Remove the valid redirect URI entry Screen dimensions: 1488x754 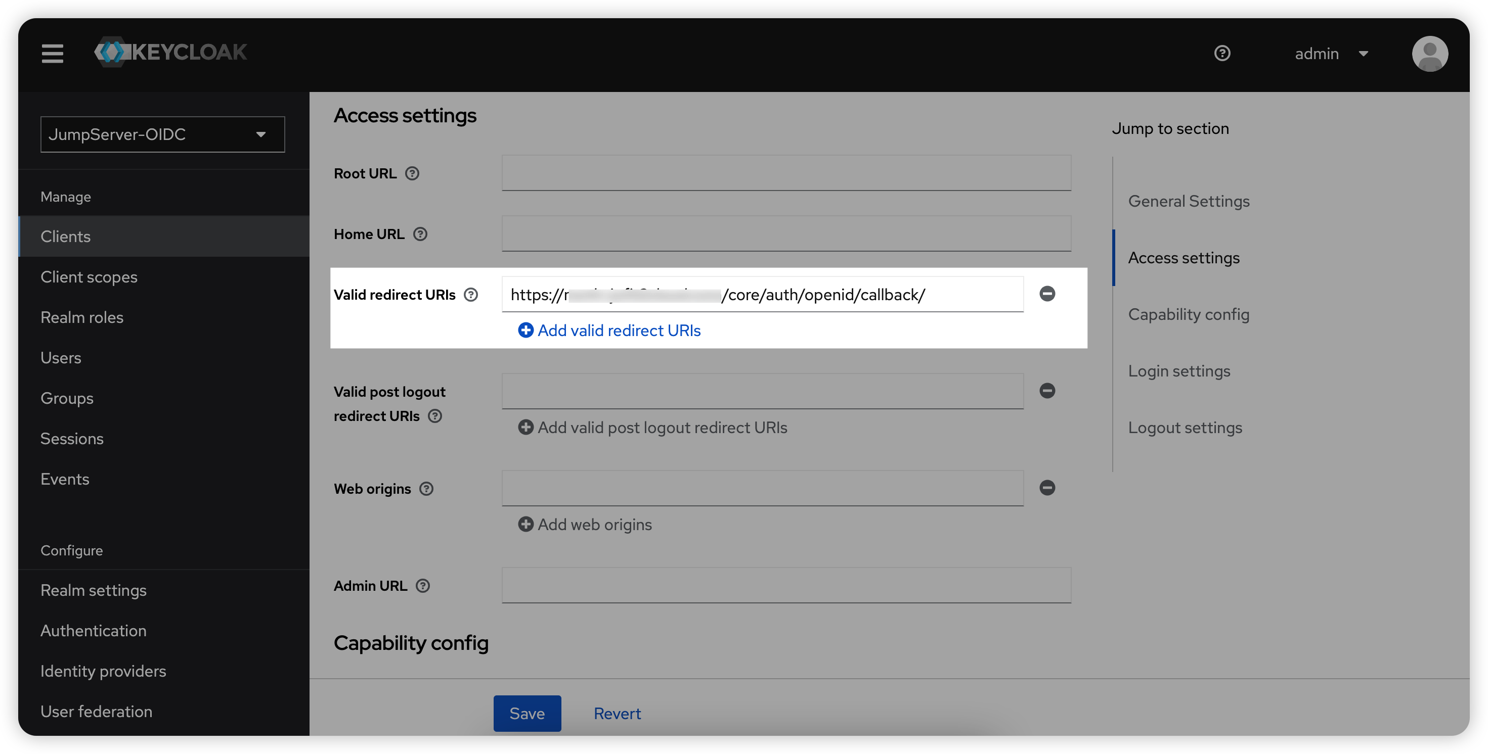(x=1046, y=294)
